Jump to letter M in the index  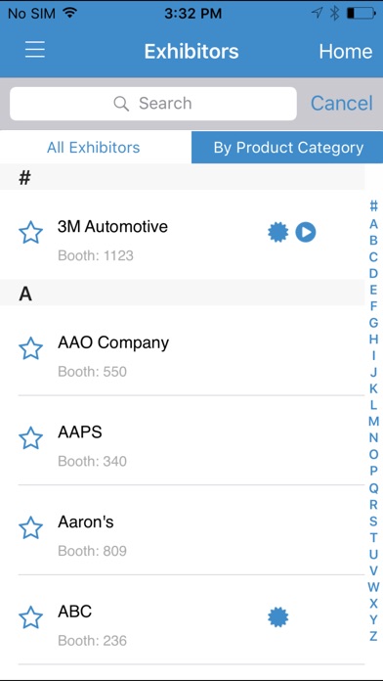[373, 422]
